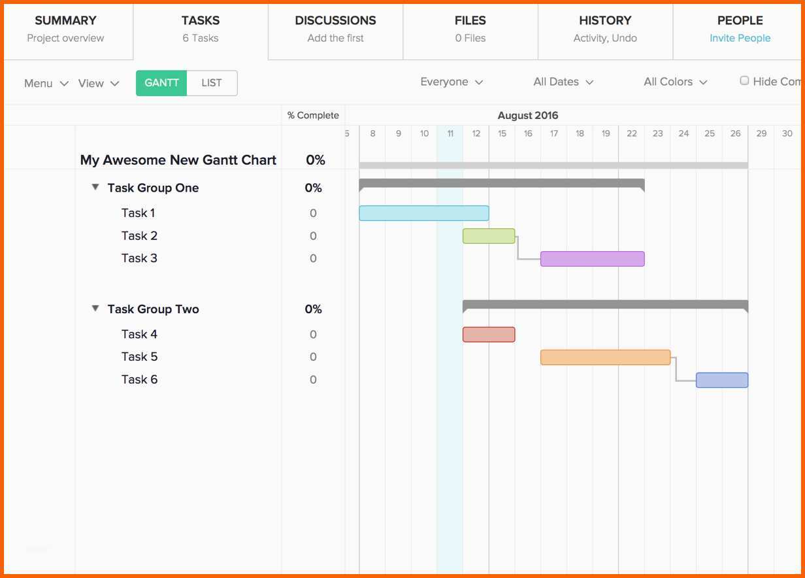805x578 pixels.
Task: Click day 29 in the date header
Action: (x=761, y=133)
